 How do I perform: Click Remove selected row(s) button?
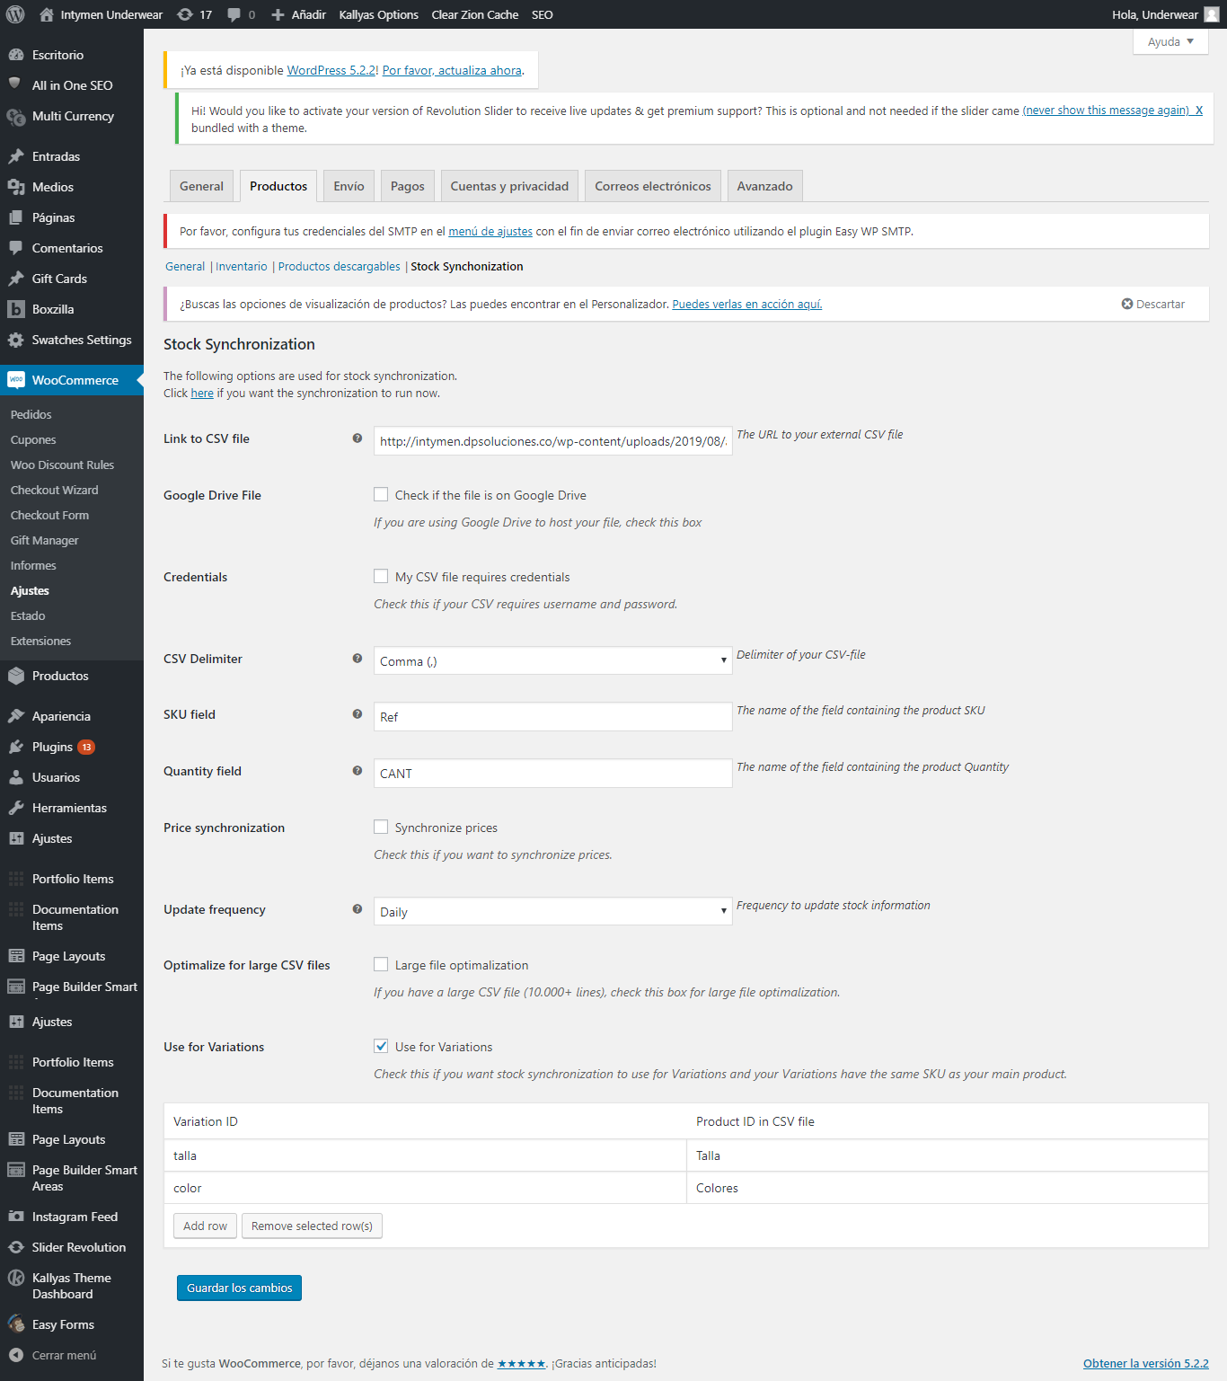(x=312, y=1226)
